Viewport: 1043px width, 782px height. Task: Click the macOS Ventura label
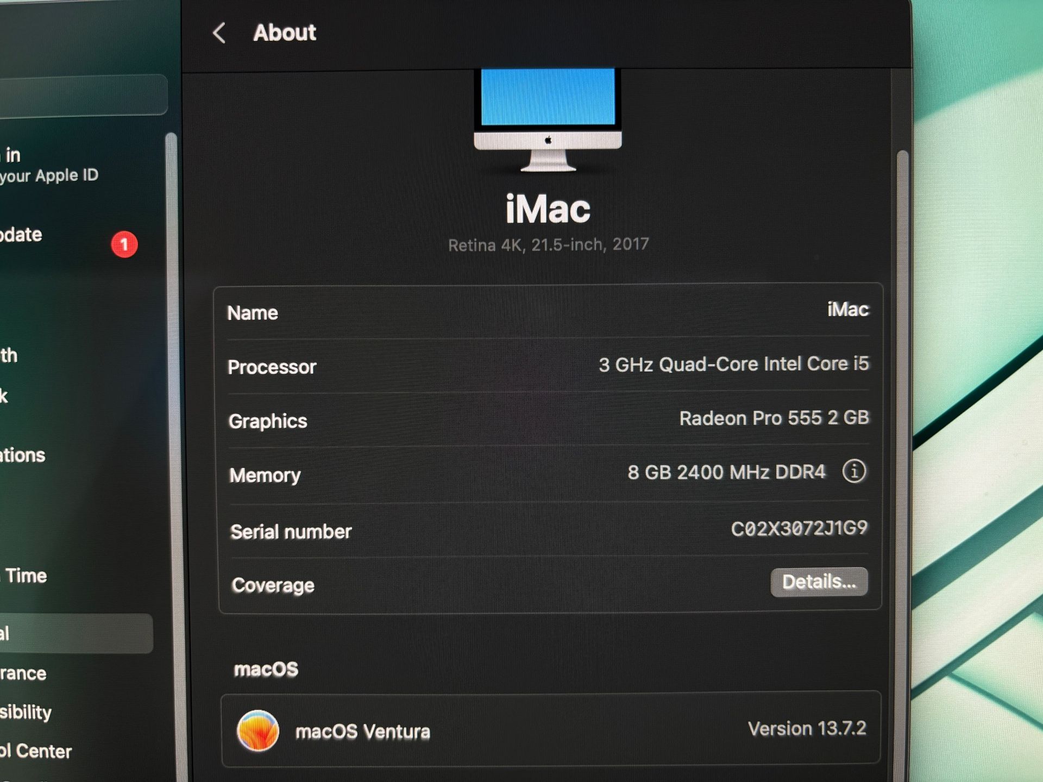point(362,731)
